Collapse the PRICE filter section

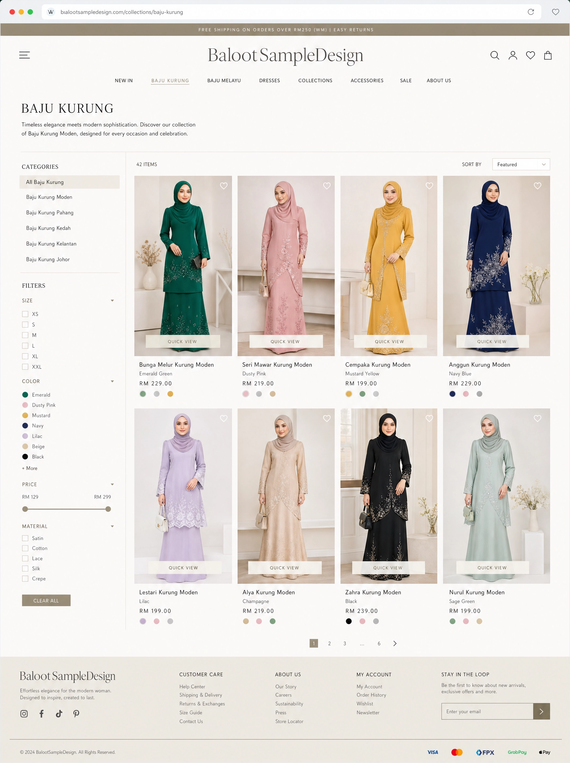(112, 484)
